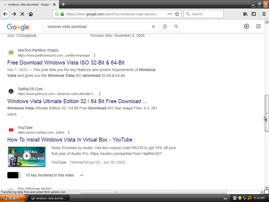Open Google quick settings gear
The width and height of the screenshot is (269, 202).
click(246, 26)
